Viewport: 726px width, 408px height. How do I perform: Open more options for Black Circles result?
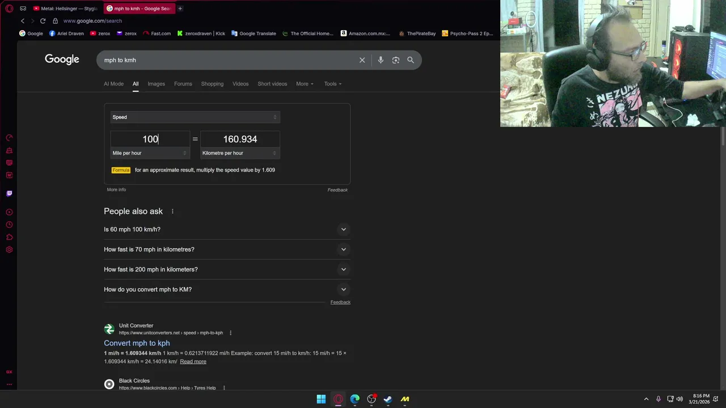tap(224, 388)
